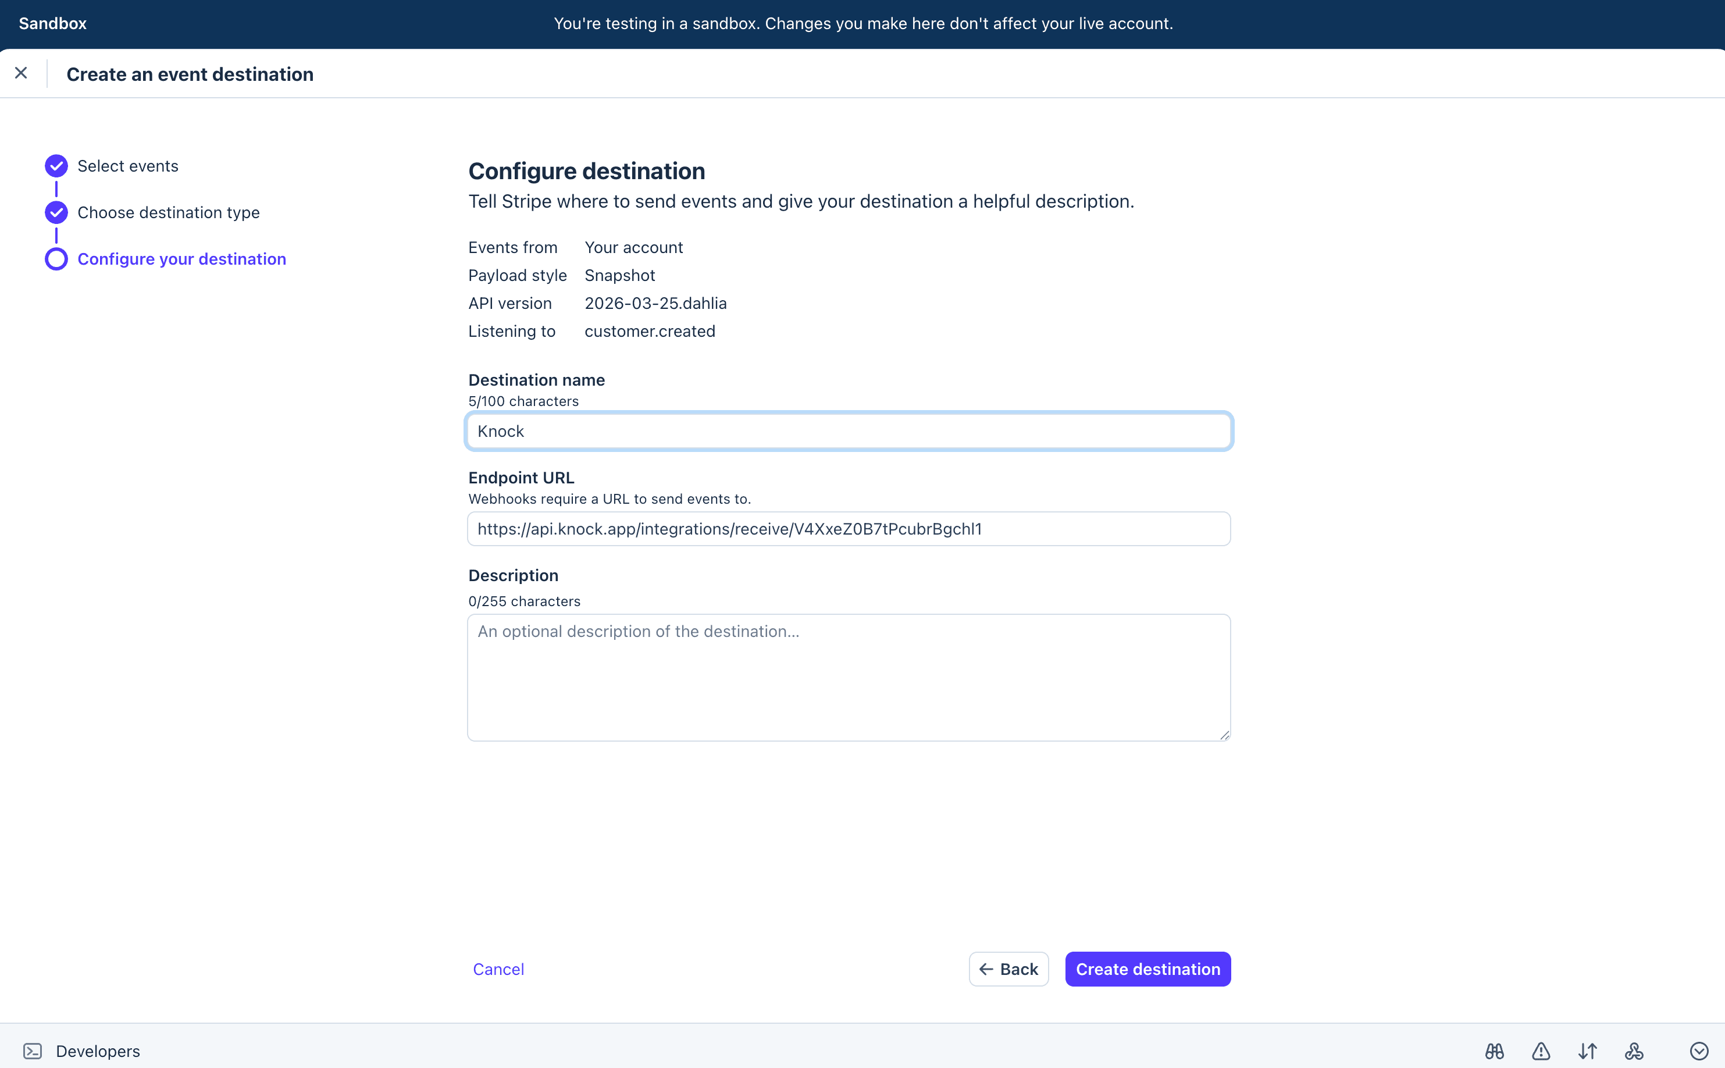Image resolution: width=1725 pixels, height=1068 pixels.
Task: Click the Cancel link
Action: point(498,969)
